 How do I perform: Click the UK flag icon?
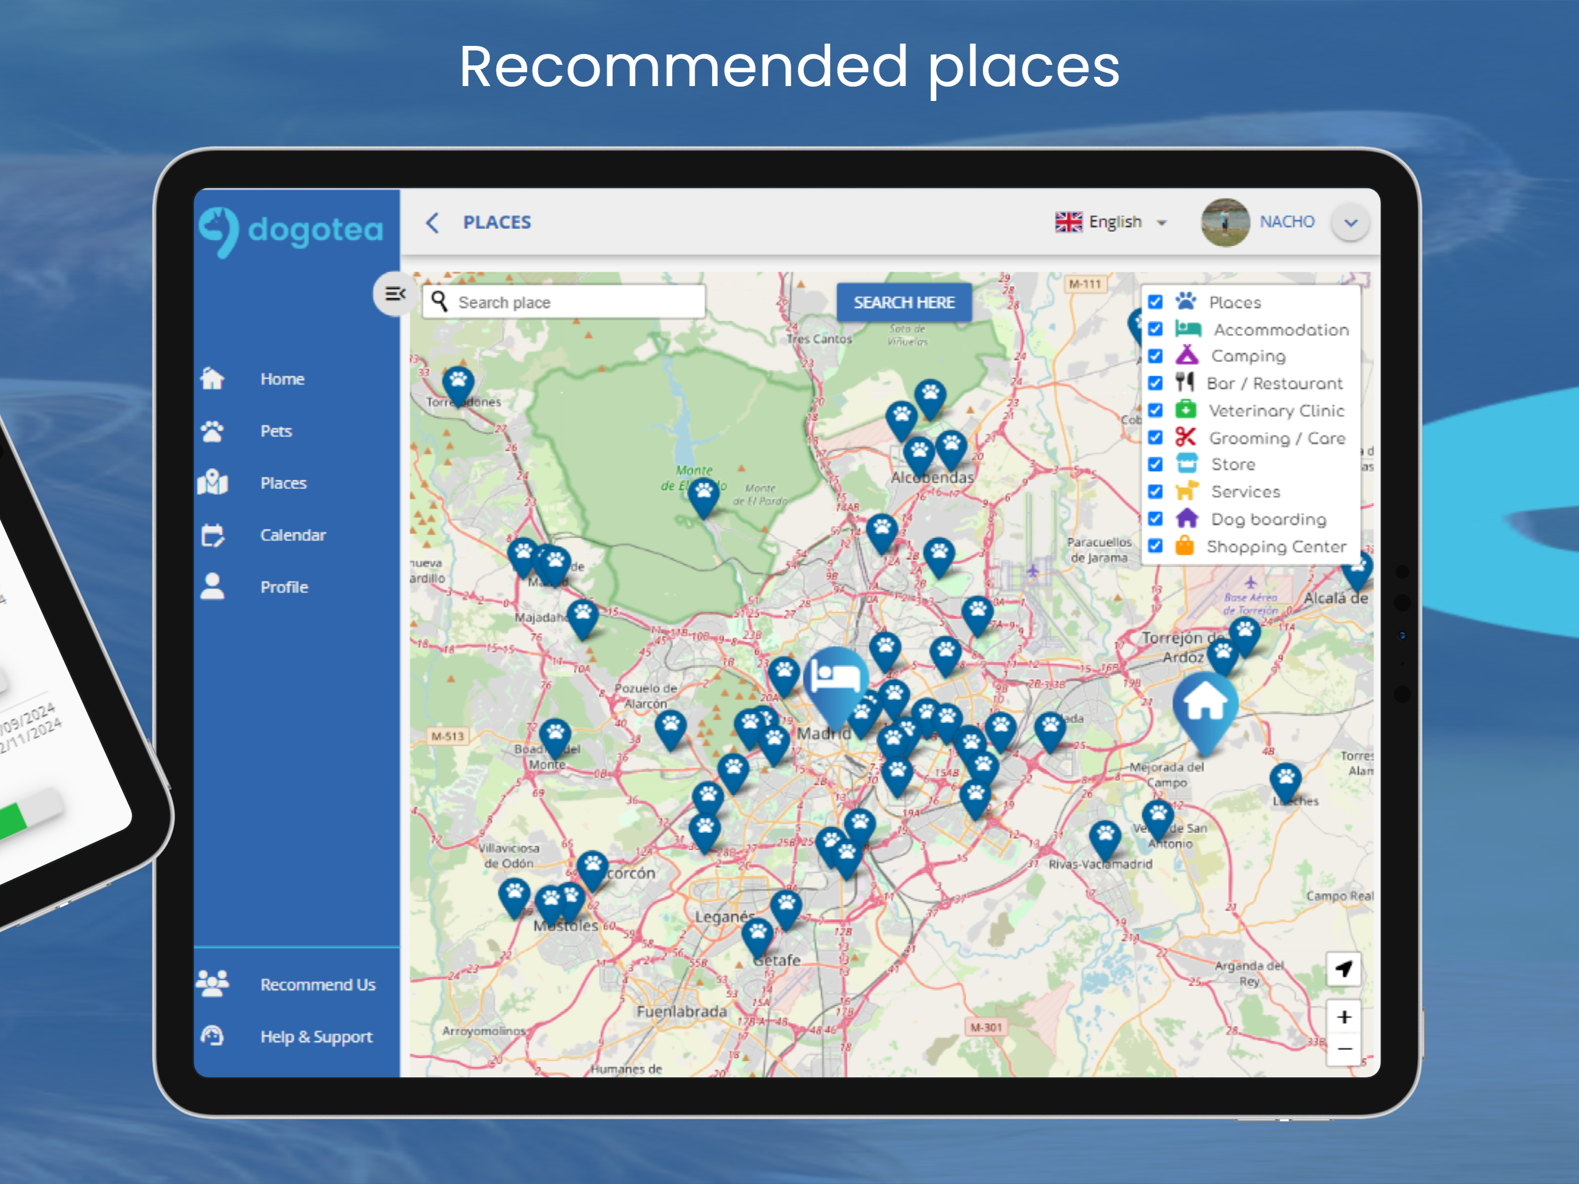point(1068,223)
